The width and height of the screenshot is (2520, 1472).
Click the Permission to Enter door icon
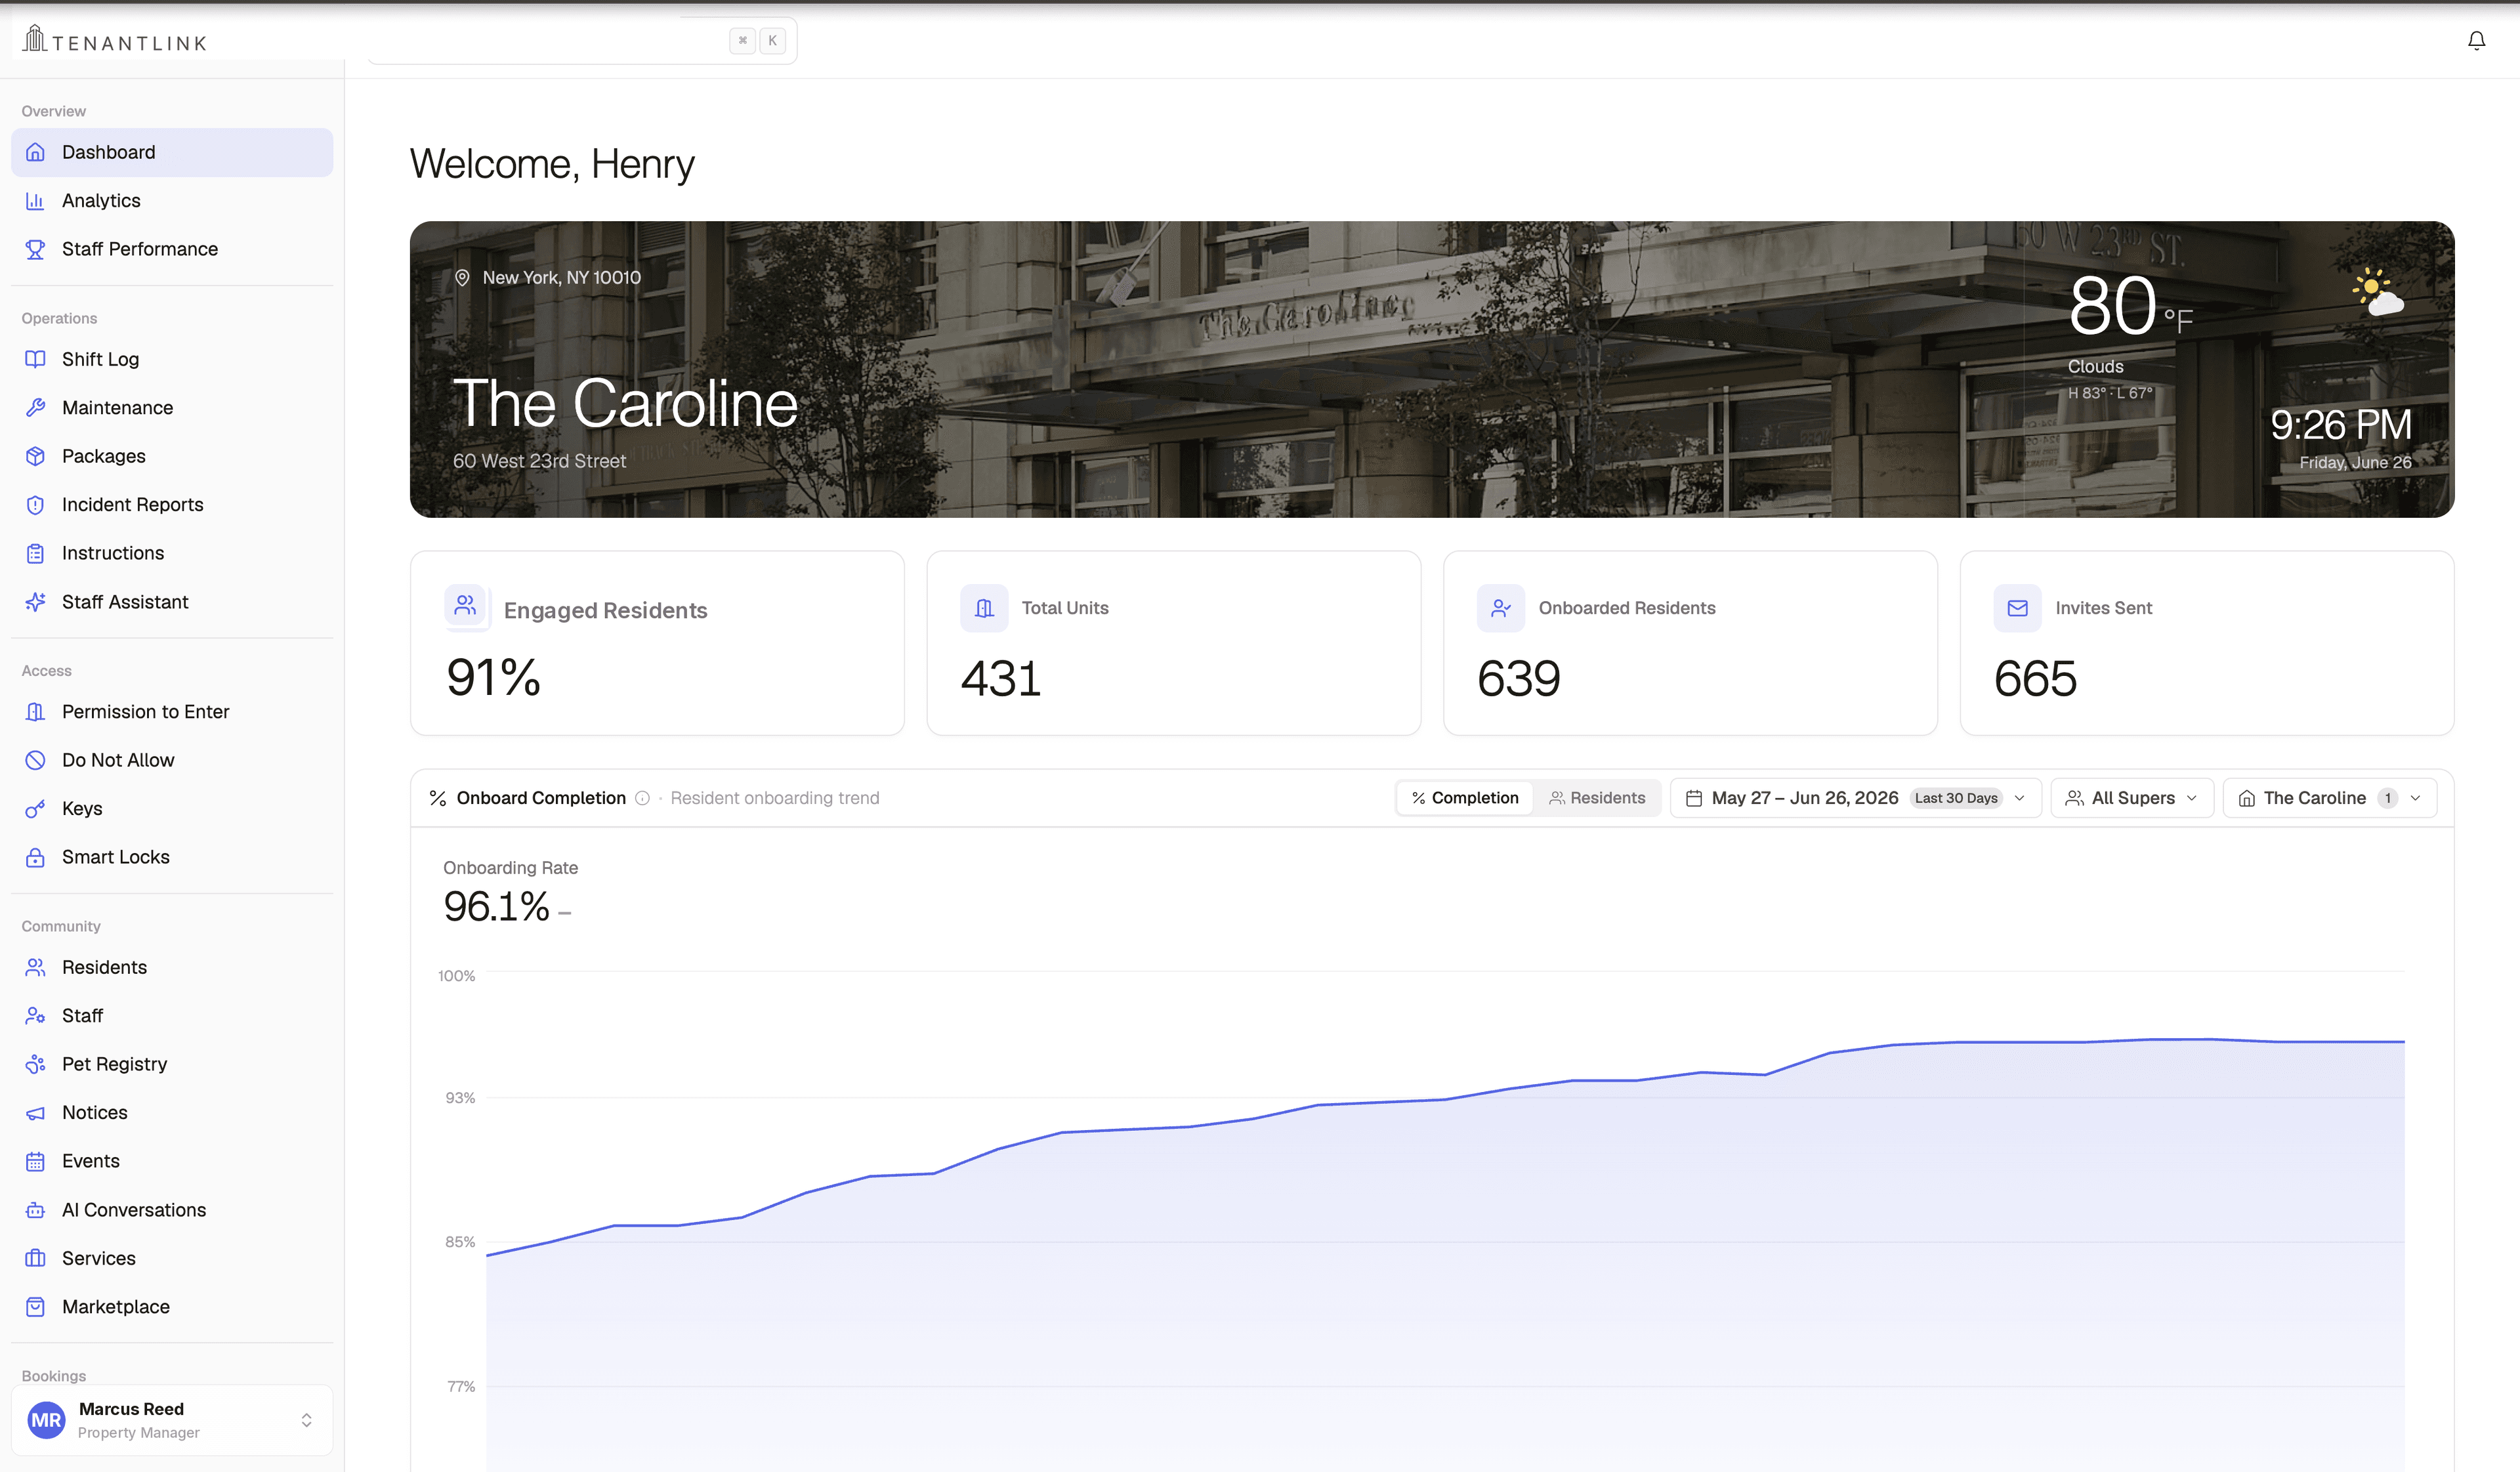click(35, 712)
